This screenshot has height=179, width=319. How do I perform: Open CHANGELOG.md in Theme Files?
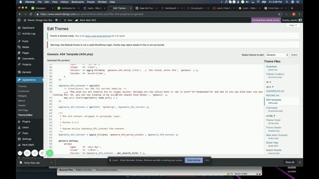point(275,91)
